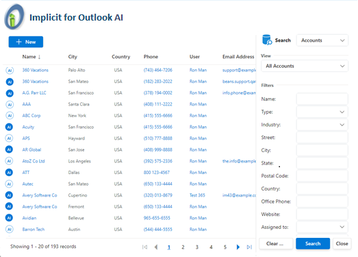
Task: Click the AI icon for AAA row
Action: point(10,104)
